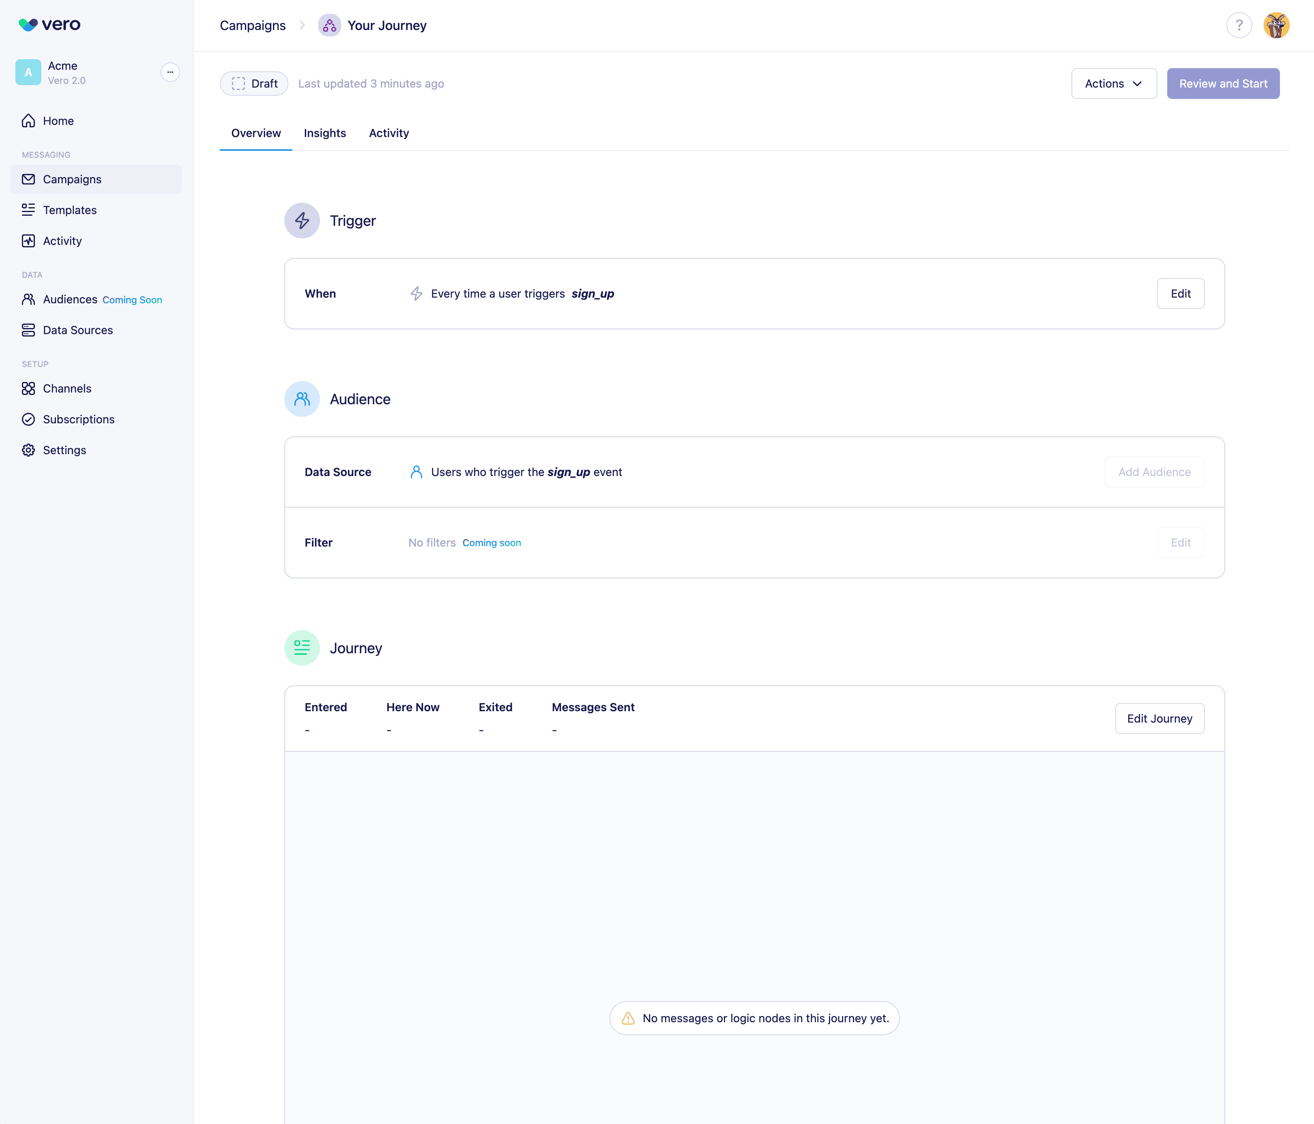Viewport: 1314px width, 1124px height.
Task: Edit the sign_up trigger condition
Action: (1180, 294)
